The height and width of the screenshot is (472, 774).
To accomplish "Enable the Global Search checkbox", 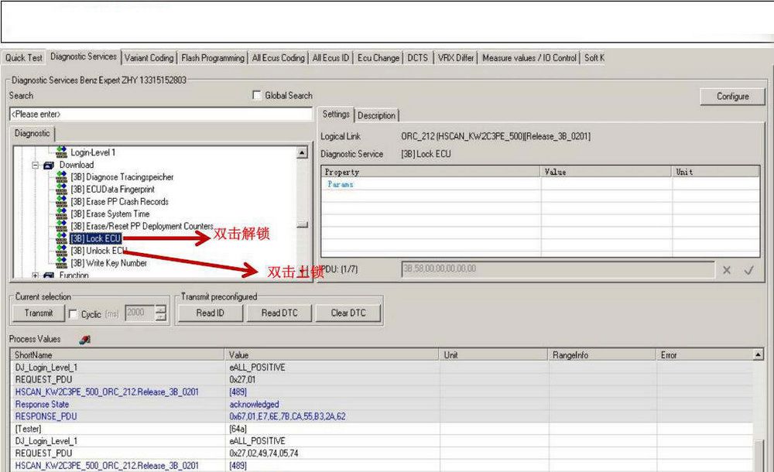I will click(257, 96).
